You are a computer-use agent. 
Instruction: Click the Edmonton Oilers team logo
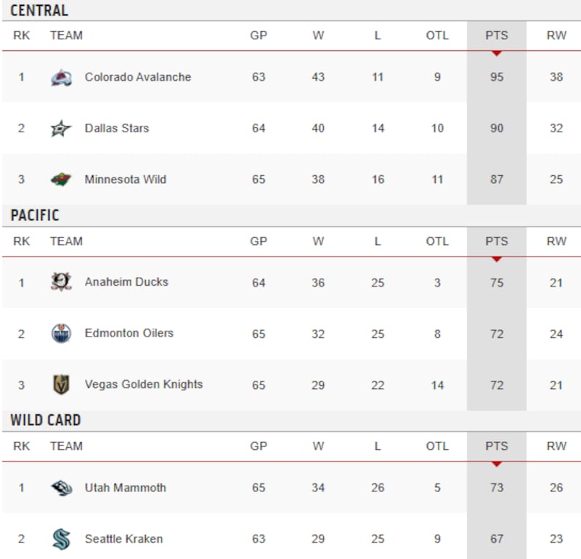[x=62, y=334]
